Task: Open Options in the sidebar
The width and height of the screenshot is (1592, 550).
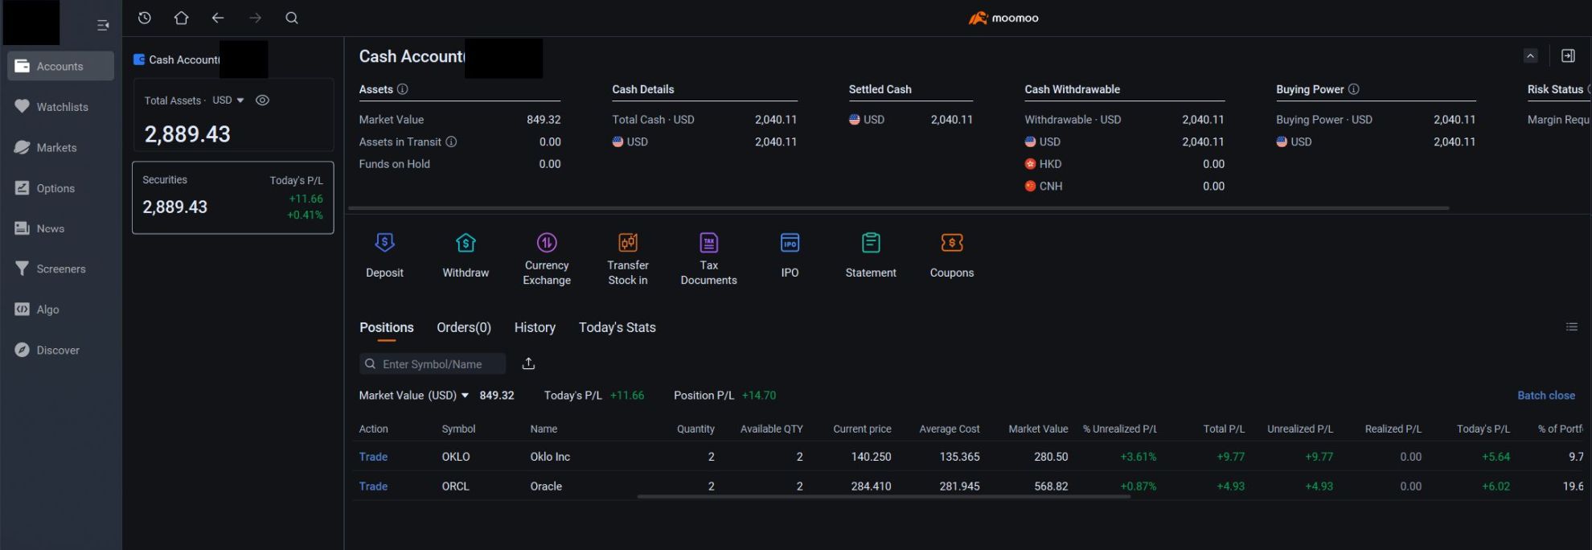Action: coord(60,188)
